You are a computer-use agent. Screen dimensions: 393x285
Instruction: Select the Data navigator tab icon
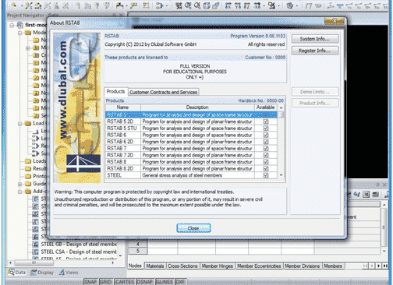(x=11, y=272)
